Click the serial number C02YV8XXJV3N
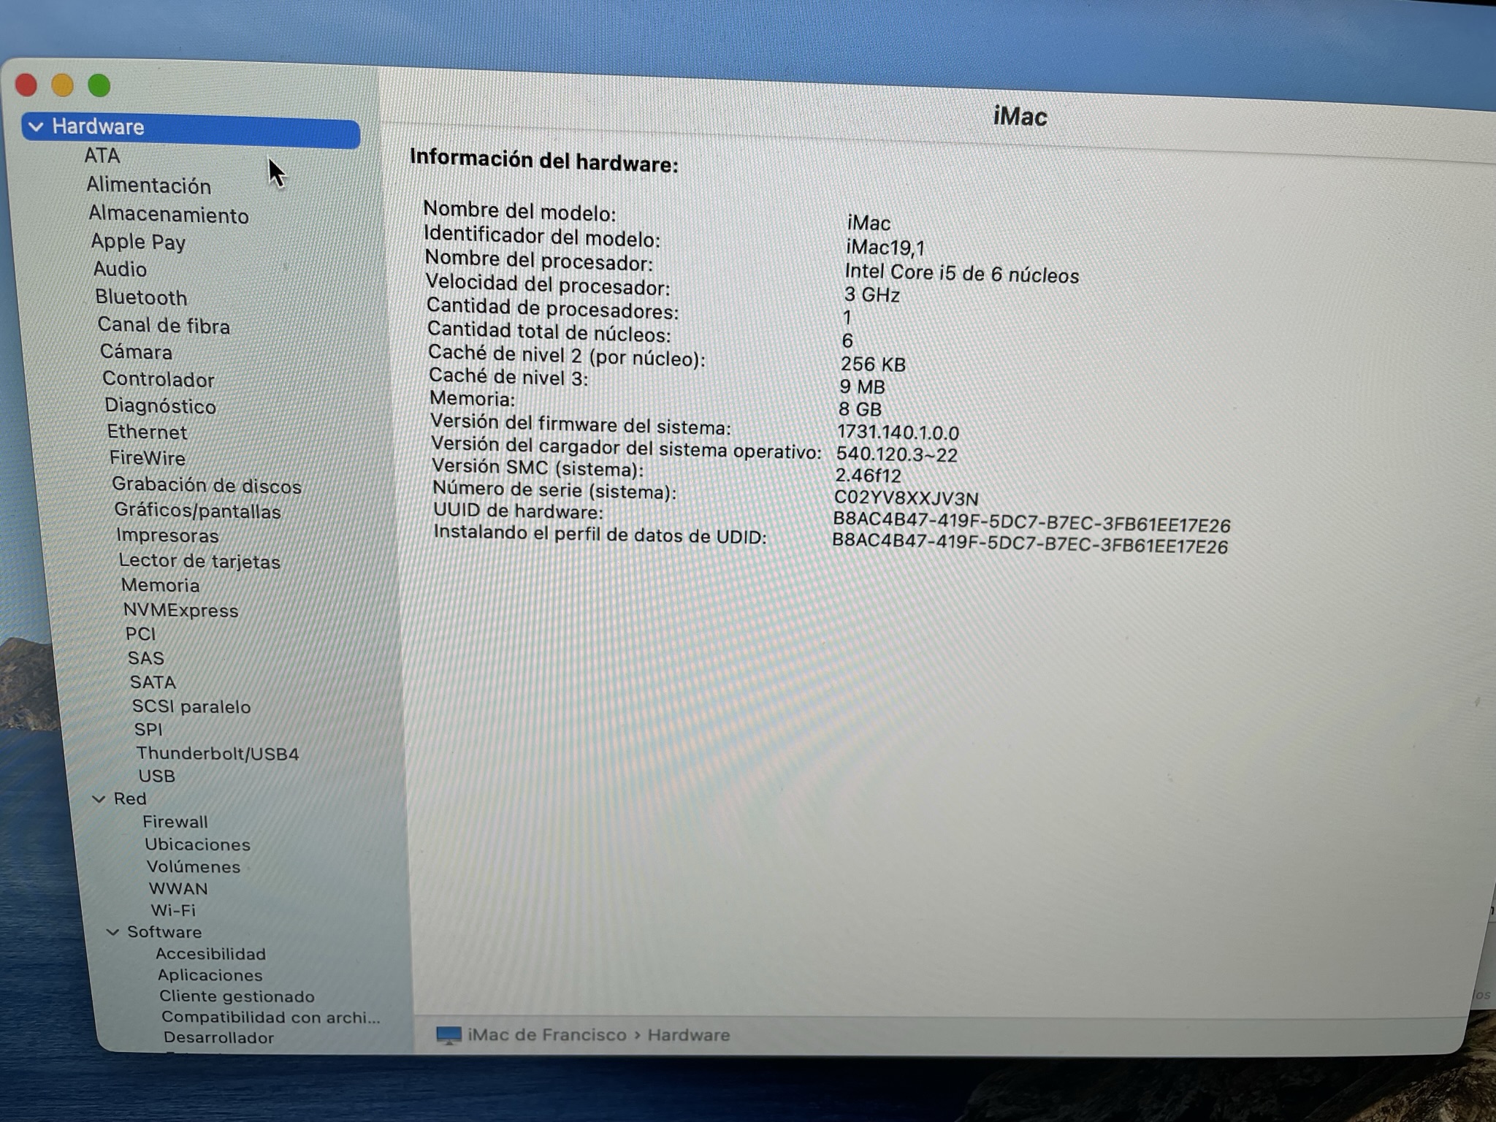 (x=906, y=498)
